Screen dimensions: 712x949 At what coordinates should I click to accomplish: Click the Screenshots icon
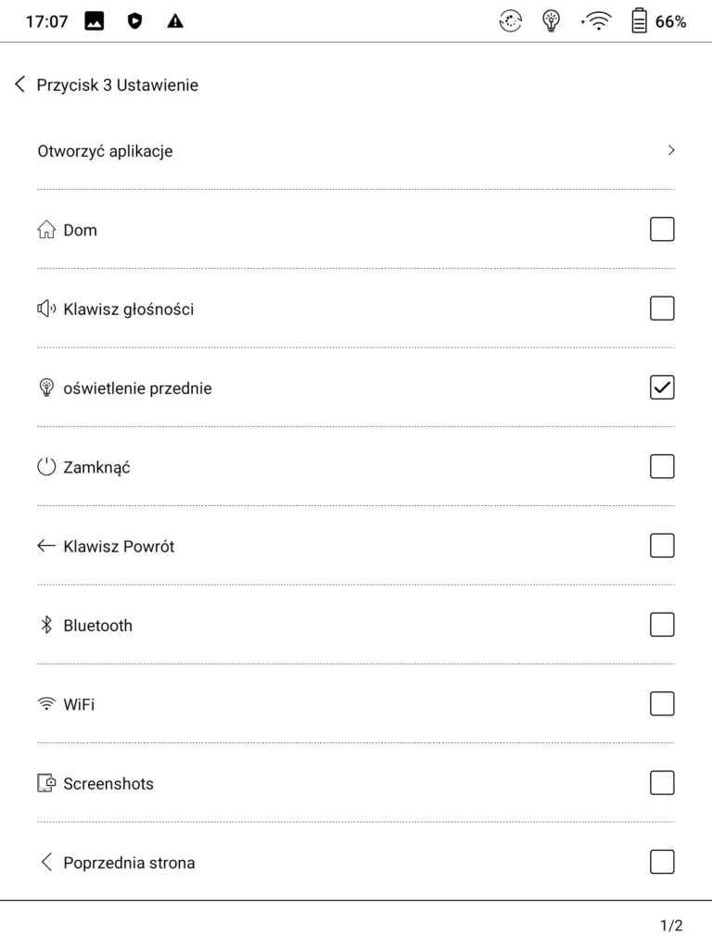[x=46, y=783]
